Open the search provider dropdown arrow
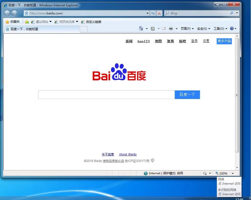The image size is (251, 200). coord(237,13)
